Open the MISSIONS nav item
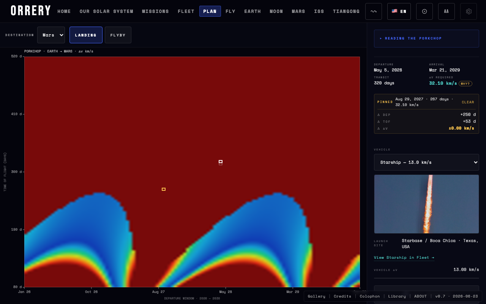486x304 pixels. click(x=155, y=11)
